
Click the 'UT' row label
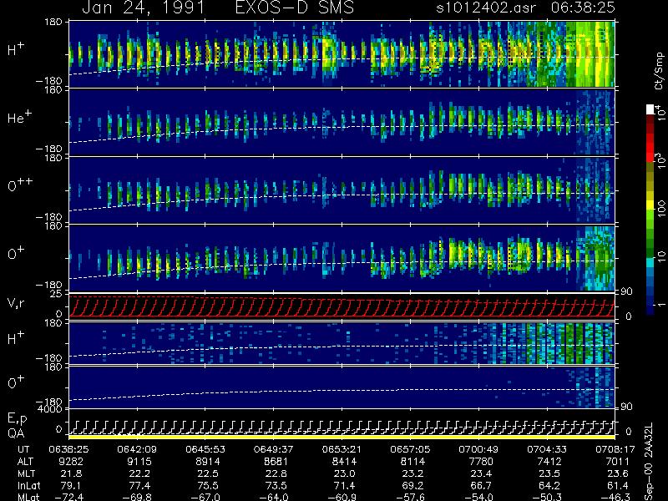click(23, 449)
